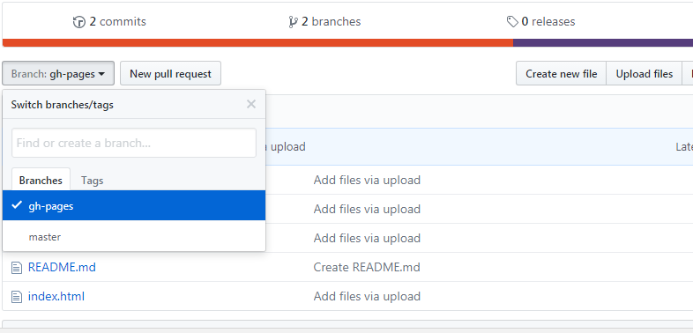Click Upload files button
Image resolution: width=693 pixels, height=333 pixels.
tap(645, 73)
